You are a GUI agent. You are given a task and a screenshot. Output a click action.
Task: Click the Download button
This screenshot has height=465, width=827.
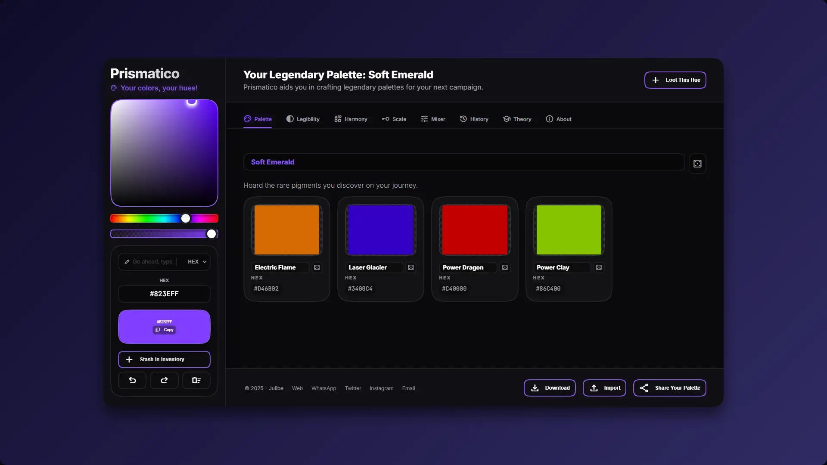tap(550, 388)
